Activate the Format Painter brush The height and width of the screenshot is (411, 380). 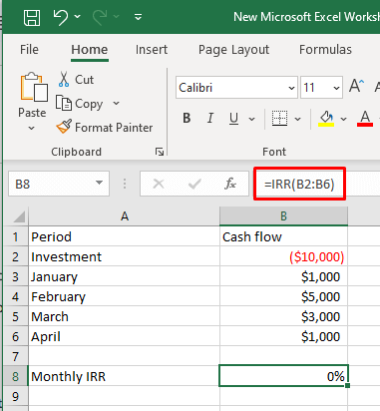coord(105,128)
